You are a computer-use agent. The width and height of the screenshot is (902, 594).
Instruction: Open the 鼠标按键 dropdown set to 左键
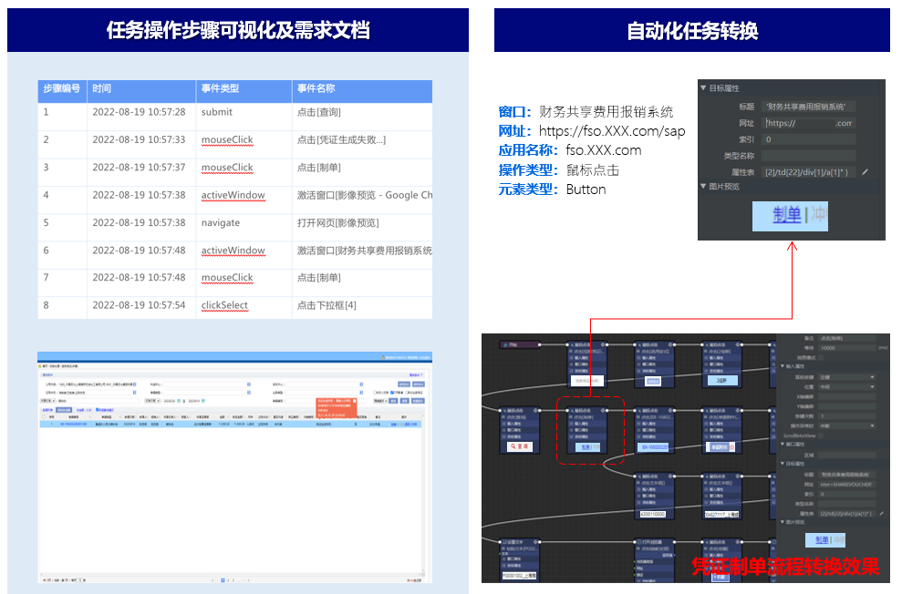point(846,376)
